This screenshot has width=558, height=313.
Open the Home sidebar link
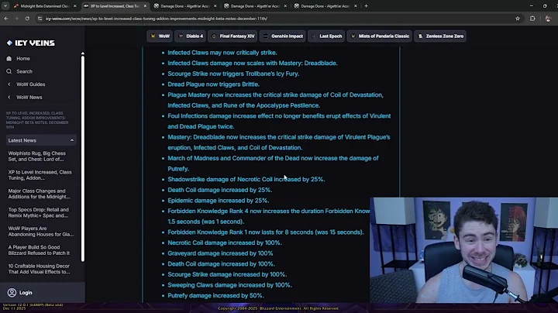tap(22, 58)
